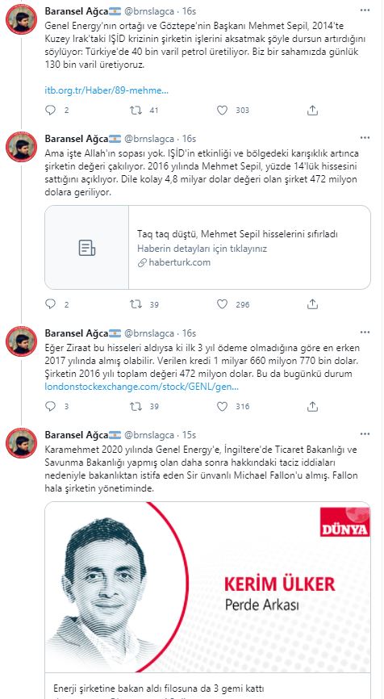
Task: Like the Ziraat tweet with 316 likes
Action: [x=223, y=406]
